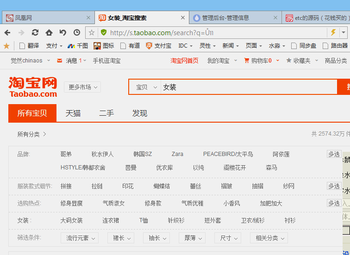
Task: Open 手机逛淘宝 link
Action: [106, 61]
